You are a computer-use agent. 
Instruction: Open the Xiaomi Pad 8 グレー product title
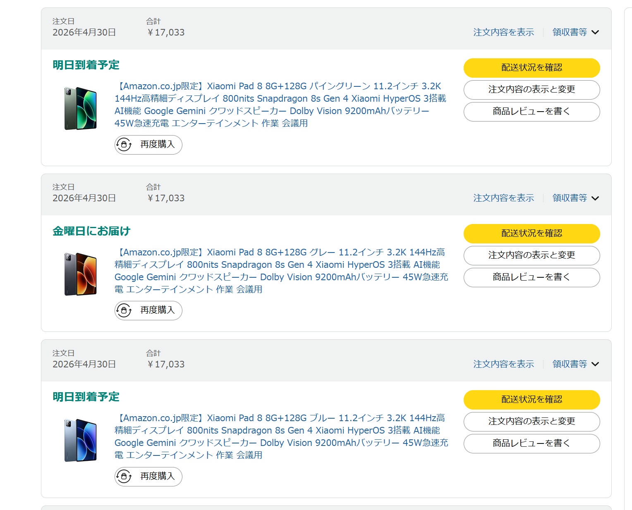(281, 271)
